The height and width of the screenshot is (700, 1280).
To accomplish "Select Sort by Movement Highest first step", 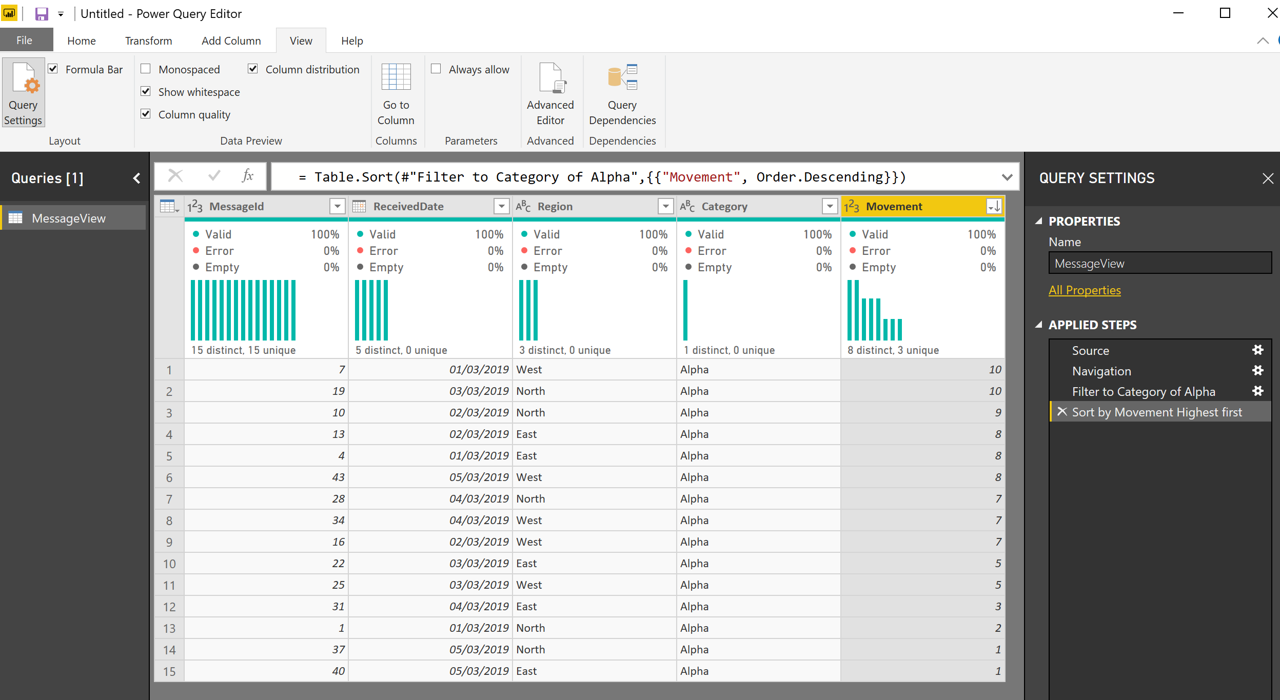I will (1160, 412).
